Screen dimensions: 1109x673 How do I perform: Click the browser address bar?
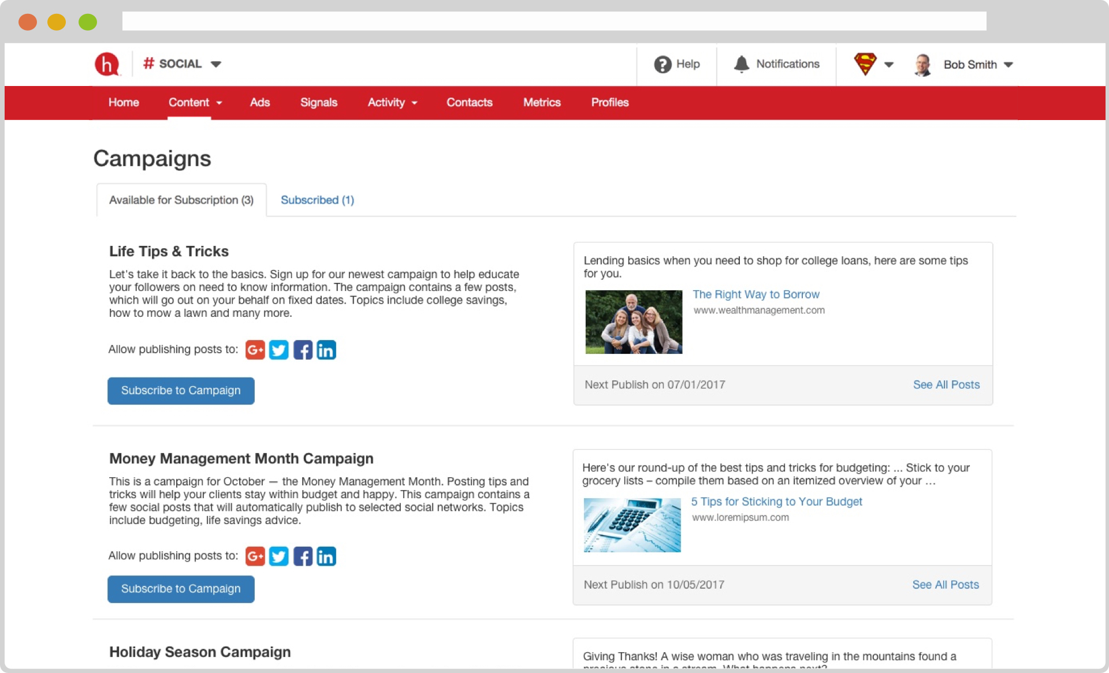pyautogui.click(x=554, y=21)
